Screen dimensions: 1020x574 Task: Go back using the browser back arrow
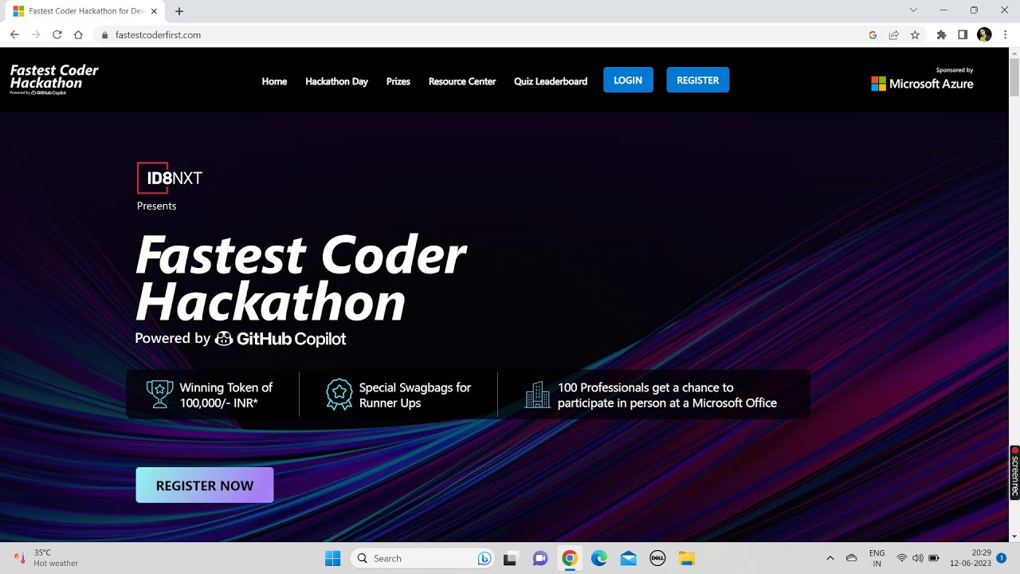[14, 35]
